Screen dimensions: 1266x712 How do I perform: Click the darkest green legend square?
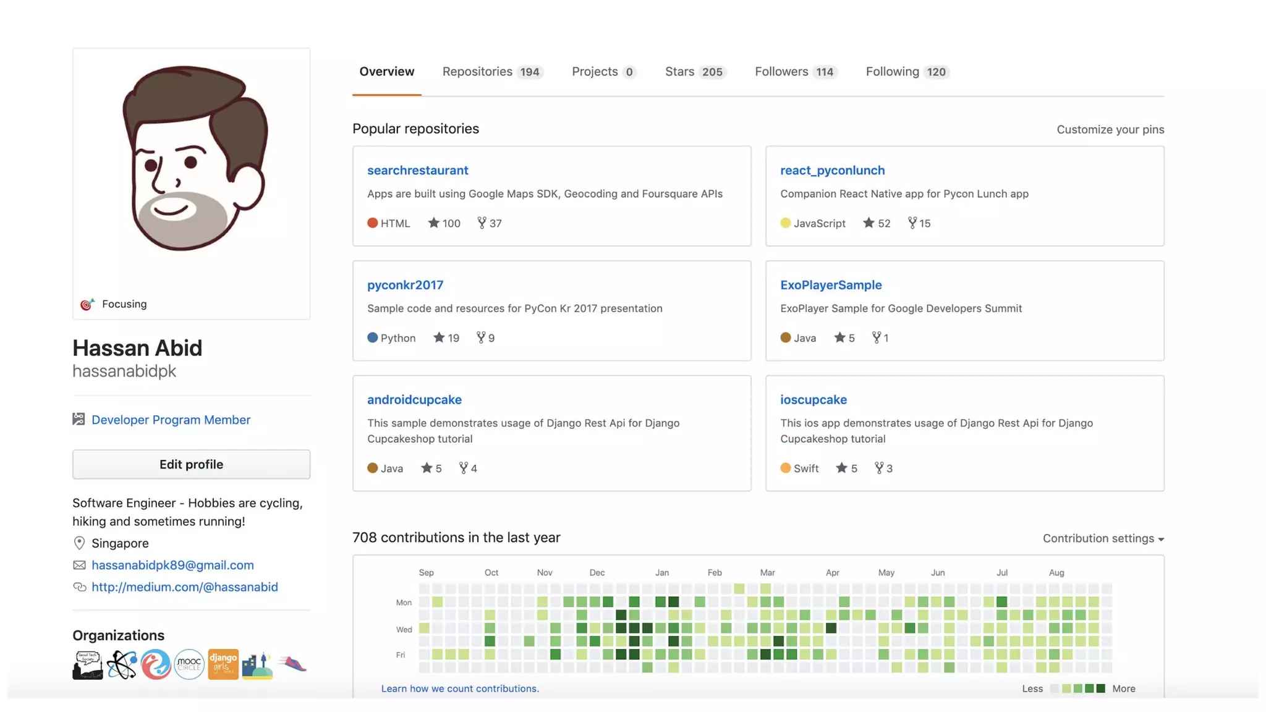point(1100,689)
